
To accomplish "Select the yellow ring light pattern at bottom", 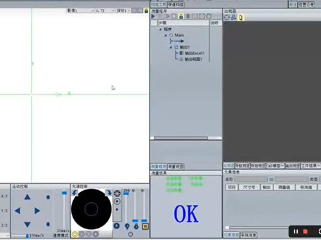I will [74, 234].
